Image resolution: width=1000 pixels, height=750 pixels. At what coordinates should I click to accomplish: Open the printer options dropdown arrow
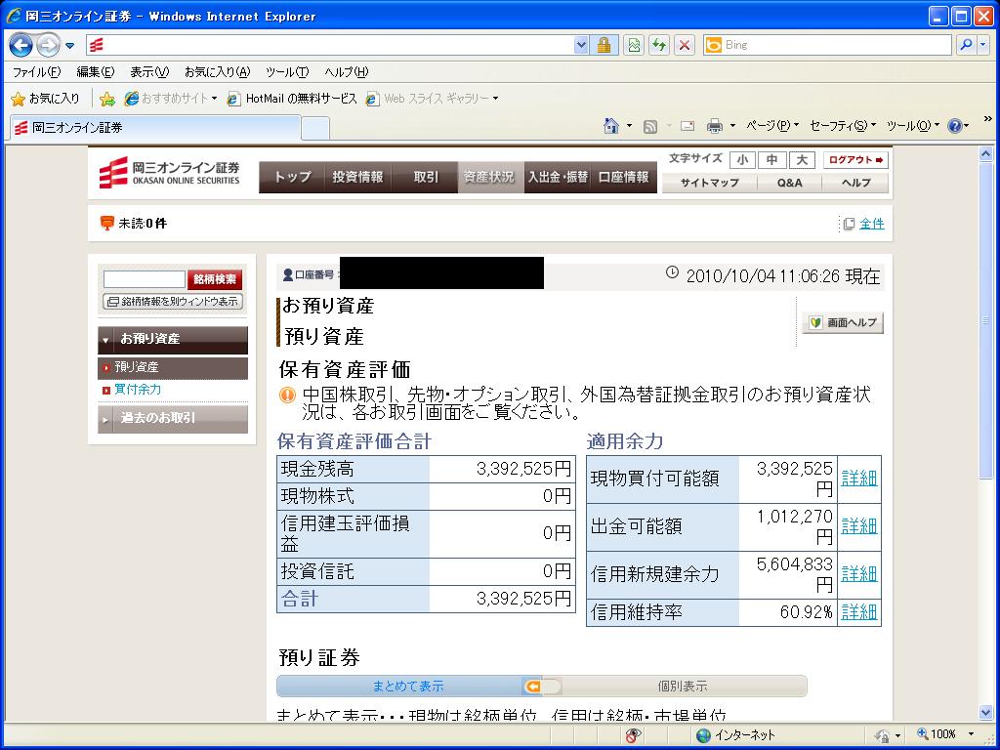click(x=732, y=126)
